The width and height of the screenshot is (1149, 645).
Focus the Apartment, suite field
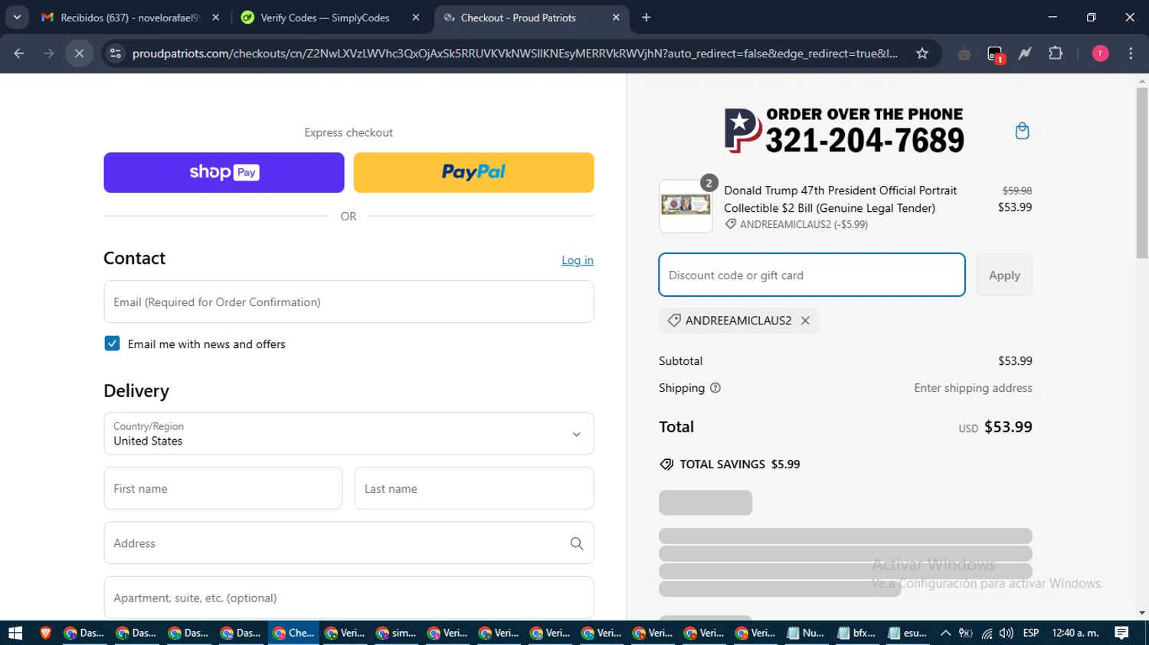pos(349,598)
